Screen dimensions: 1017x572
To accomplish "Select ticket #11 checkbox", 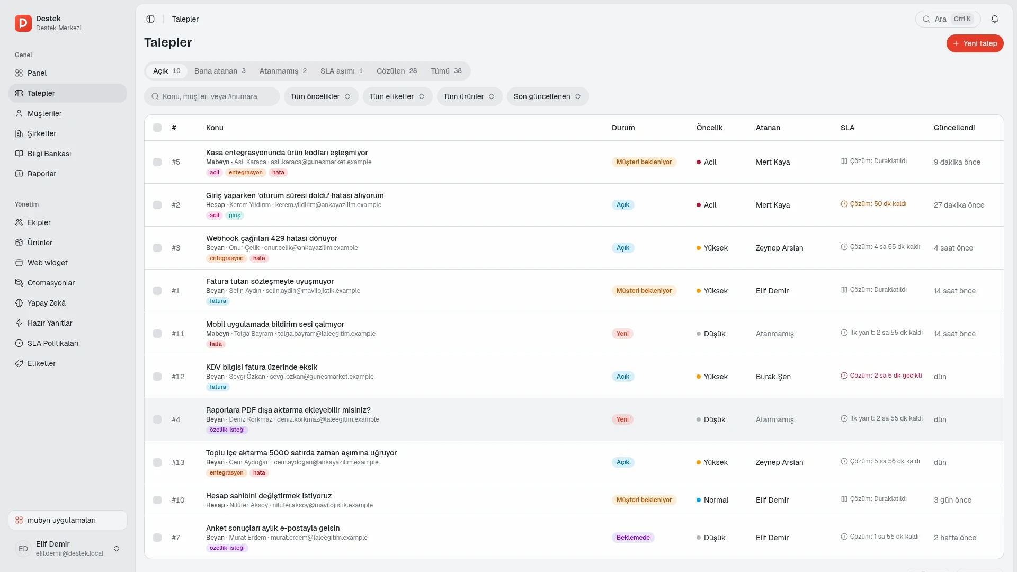I will (x=157, y=334).
